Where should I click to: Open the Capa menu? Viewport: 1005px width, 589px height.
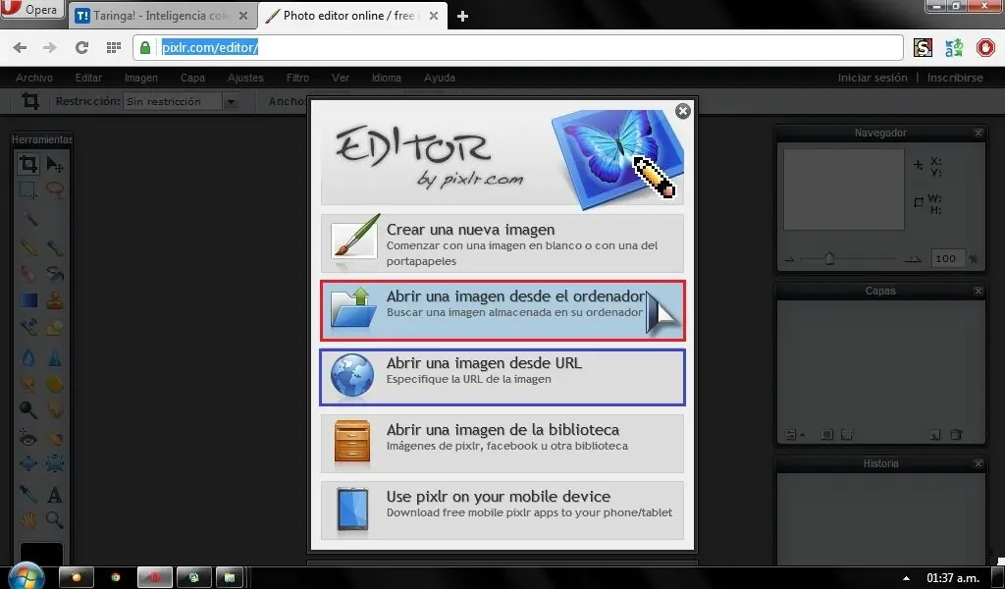pyautogui.click(x=192, y=78)
